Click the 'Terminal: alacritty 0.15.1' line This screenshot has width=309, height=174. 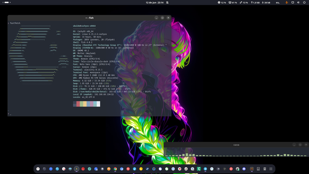[88, 70]
